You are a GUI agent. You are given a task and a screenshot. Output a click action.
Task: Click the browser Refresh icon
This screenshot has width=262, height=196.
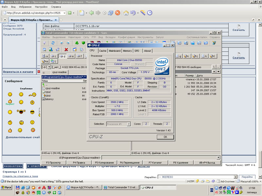pyautogui.click(x=110, y=13)
